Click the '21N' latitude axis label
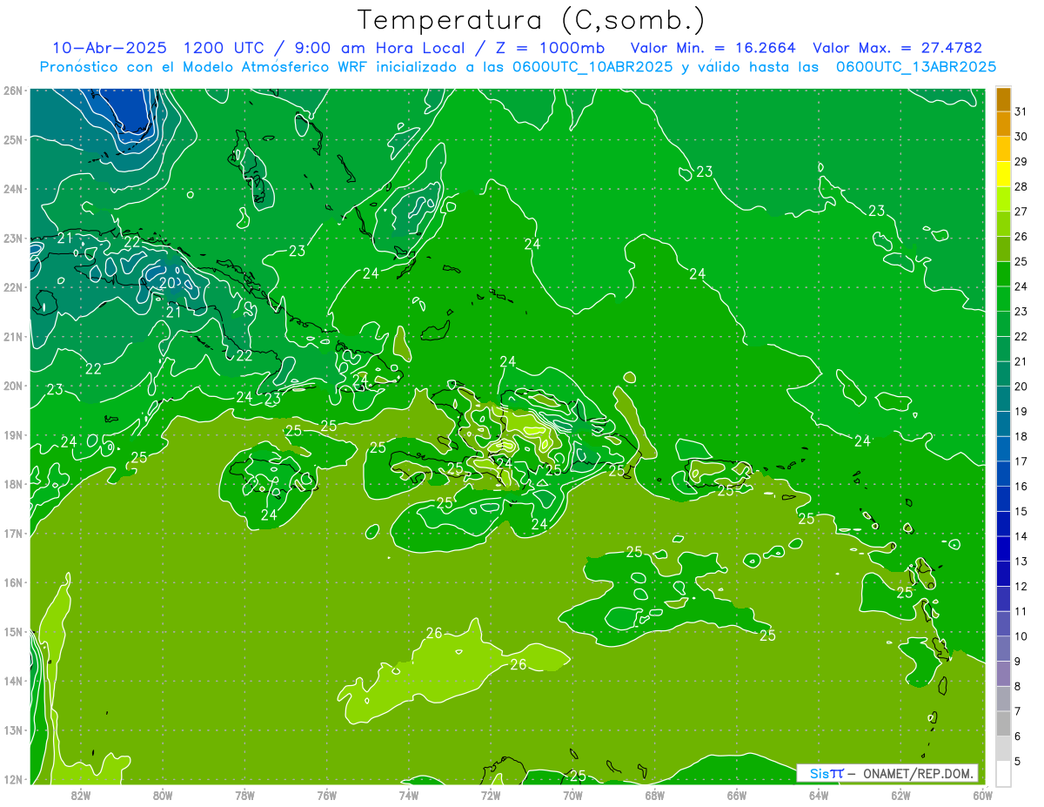 pos(11,336)
